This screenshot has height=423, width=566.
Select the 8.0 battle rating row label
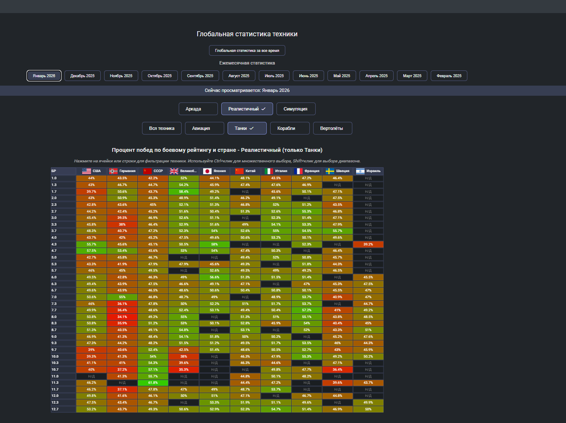point(64,317)
